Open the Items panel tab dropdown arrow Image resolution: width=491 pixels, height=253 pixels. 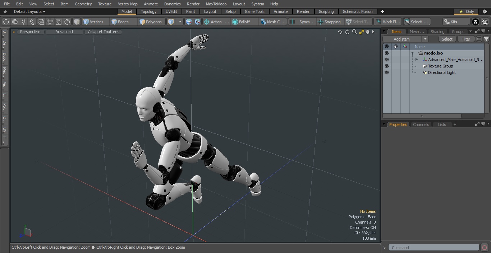pyautogui.click(x=471, y=32)
